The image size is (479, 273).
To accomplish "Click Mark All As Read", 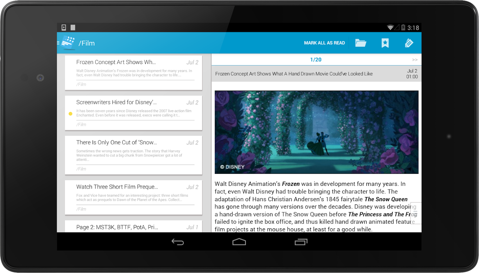I will (x=324, y=43).
